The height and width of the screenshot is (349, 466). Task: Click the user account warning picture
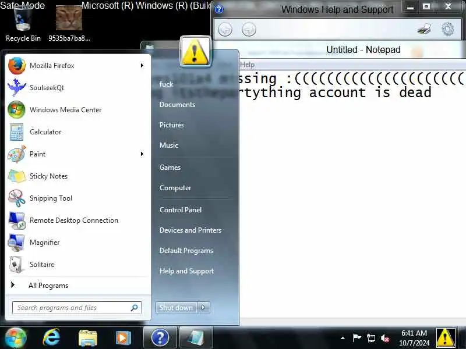tap(195, 51)
